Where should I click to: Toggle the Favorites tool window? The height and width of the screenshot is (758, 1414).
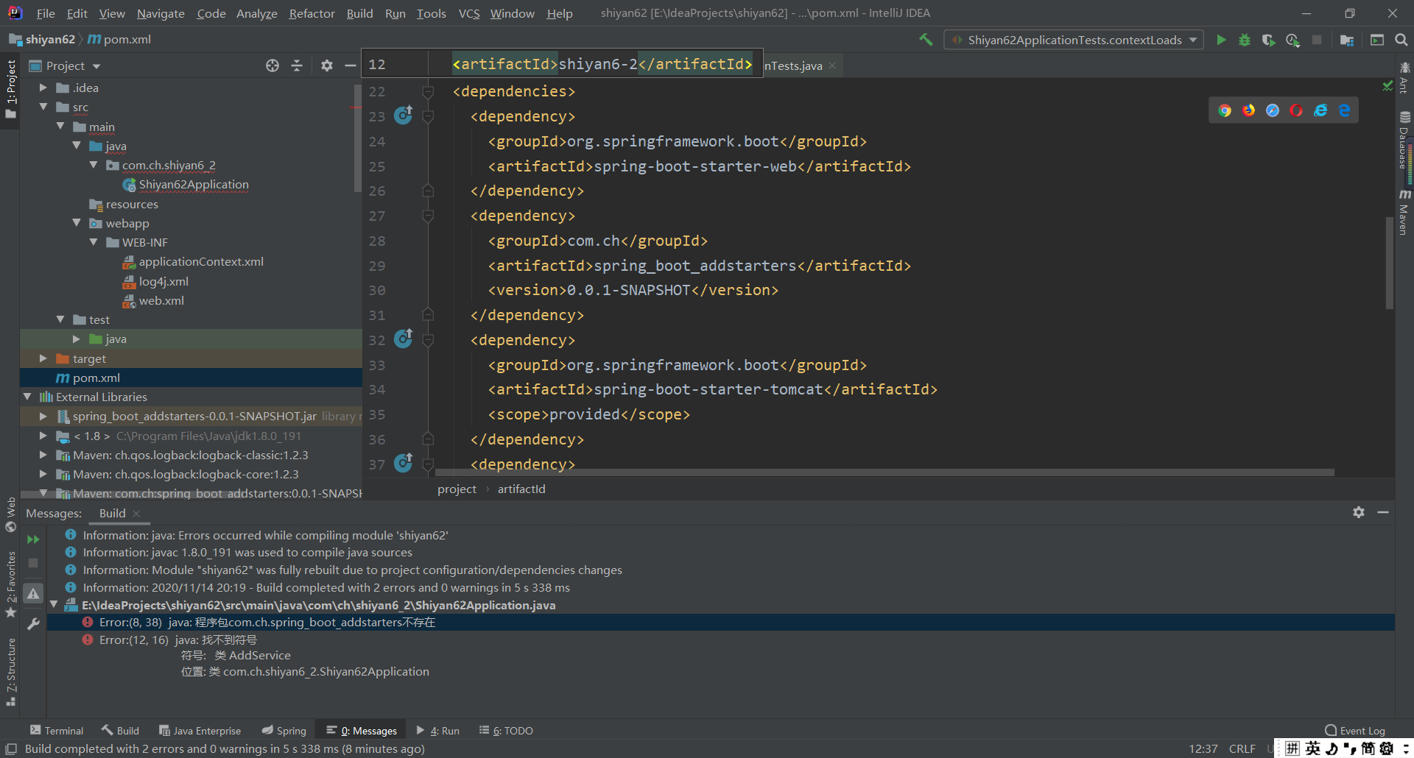10,586
